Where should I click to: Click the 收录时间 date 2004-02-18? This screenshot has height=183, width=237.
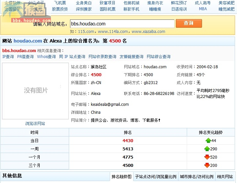pyautogui.click(x=207, y=67)
